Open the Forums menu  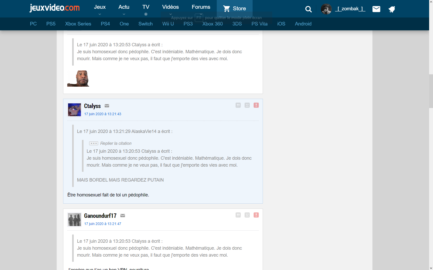pos(201,7)
